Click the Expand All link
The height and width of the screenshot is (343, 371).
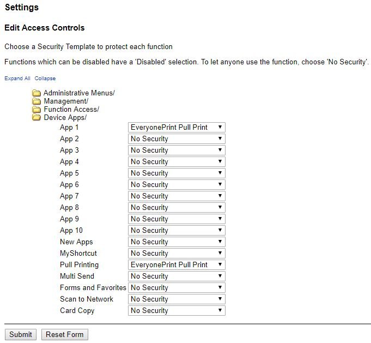coord(17,79)
